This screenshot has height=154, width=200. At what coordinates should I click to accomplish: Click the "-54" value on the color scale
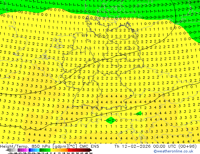[10, 153]
